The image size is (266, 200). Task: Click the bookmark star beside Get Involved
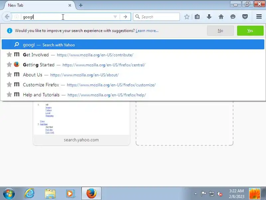pyautogui.click(x=9, y=55)
